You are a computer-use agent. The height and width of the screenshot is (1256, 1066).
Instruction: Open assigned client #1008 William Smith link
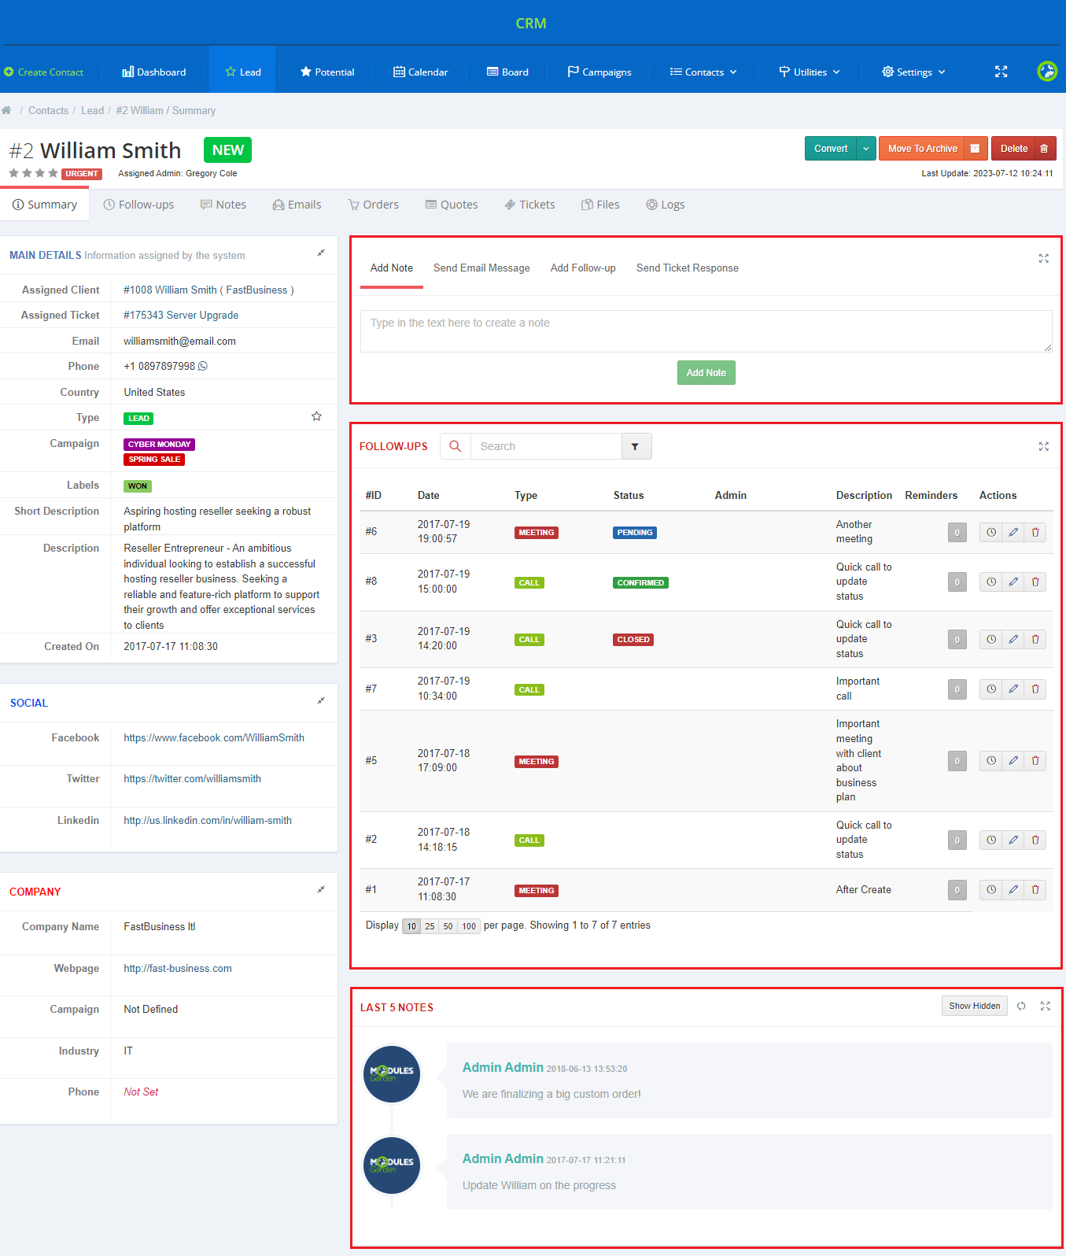click(208, 290)
